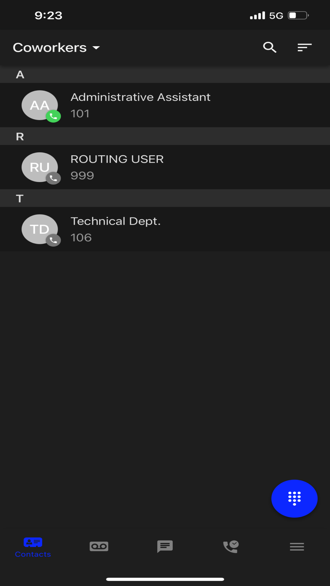Open ROUTING USER contact
Image resolution: width=330 pixels, height=586 pixels.
165,167
